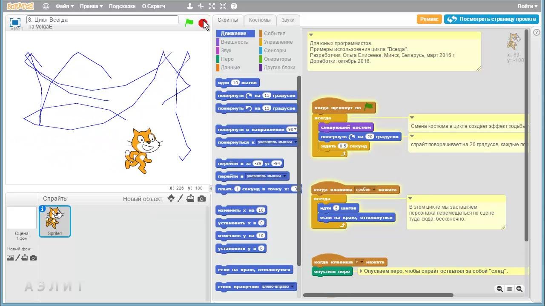Open the Файл menu
This screenshot has width=545, height=306.
(65, 6)
